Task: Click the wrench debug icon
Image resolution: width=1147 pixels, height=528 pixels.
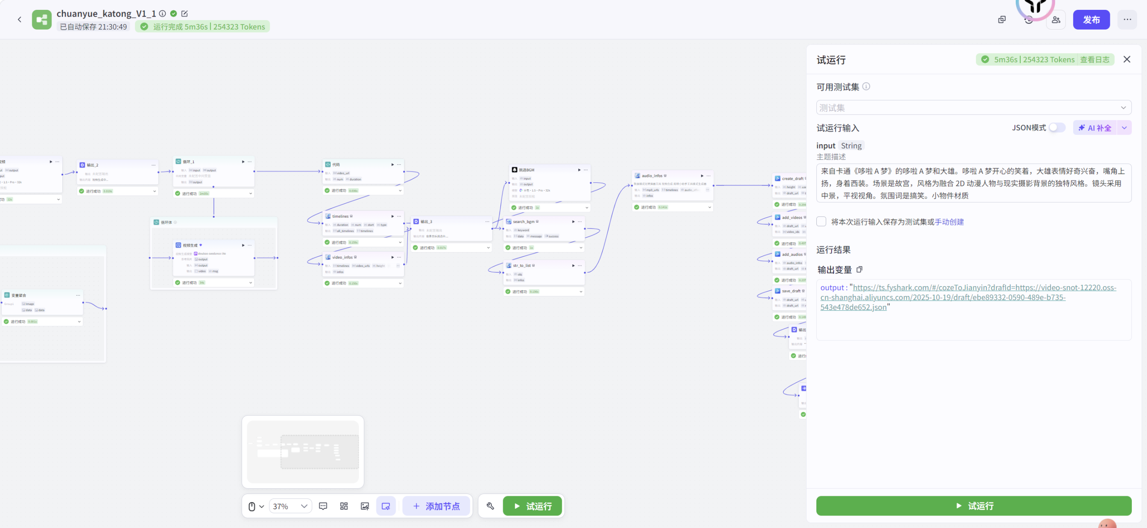Action: pos(490,506)
